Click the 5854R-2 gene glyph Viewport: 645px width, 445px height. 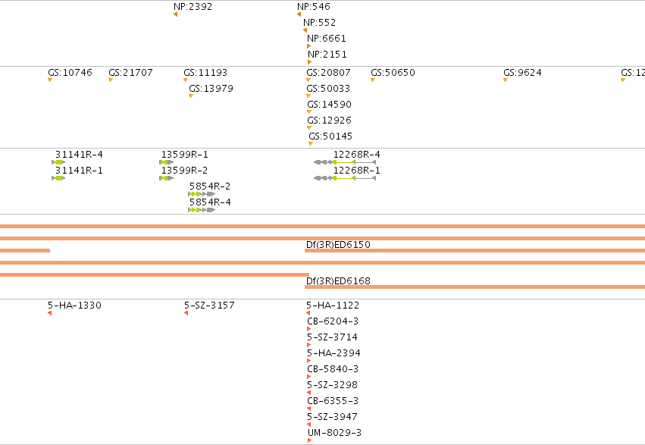pyautogui.click(x=202, y=194)
